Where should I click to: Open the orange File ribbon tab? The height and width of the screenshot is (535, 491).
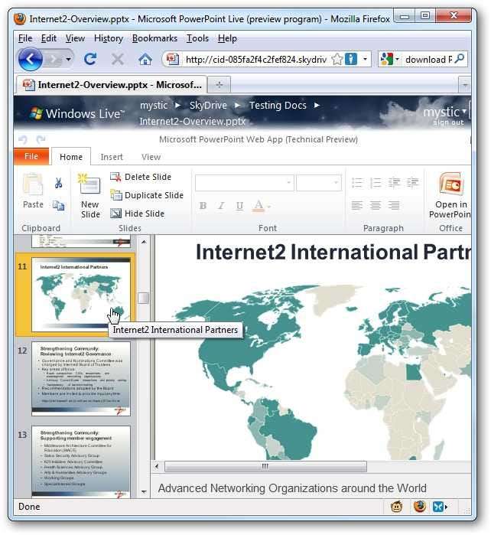click(31, 156)
